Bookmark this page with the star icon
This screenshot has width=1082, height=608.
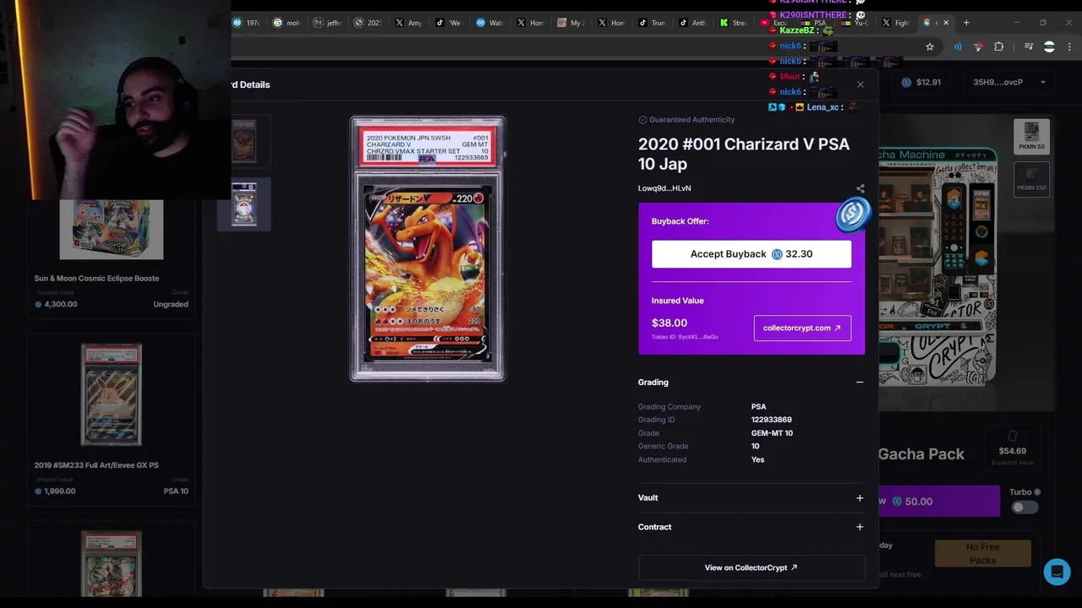coord(930,46)
